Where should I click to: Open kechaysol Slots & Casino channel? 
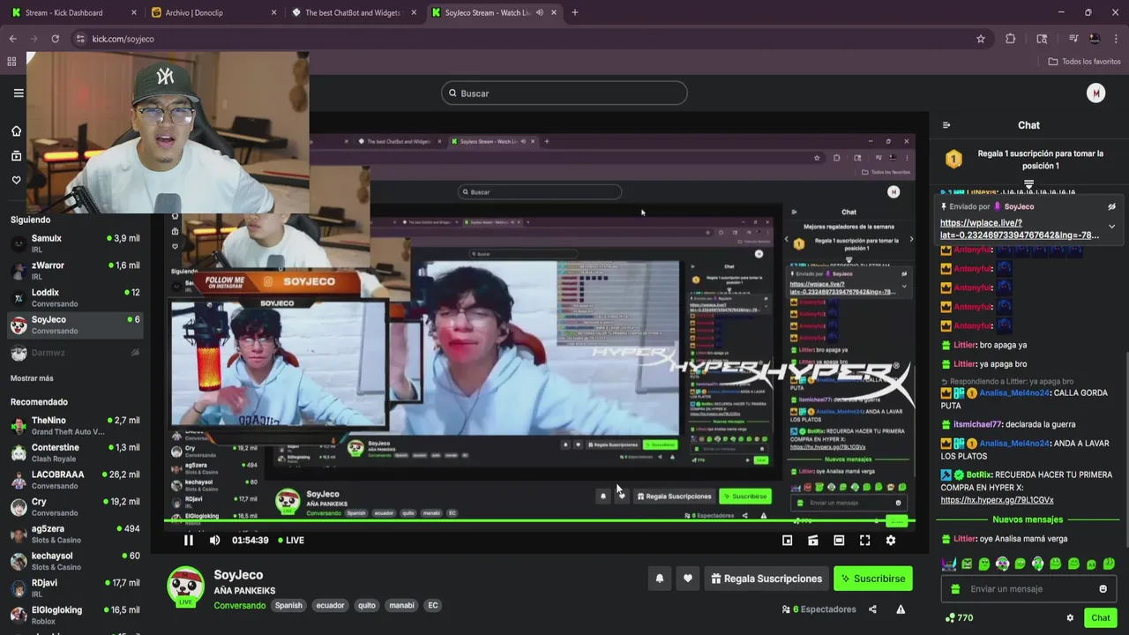74,561
